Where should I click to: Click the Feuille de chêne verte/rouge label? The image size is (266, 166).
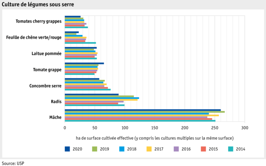34,37
